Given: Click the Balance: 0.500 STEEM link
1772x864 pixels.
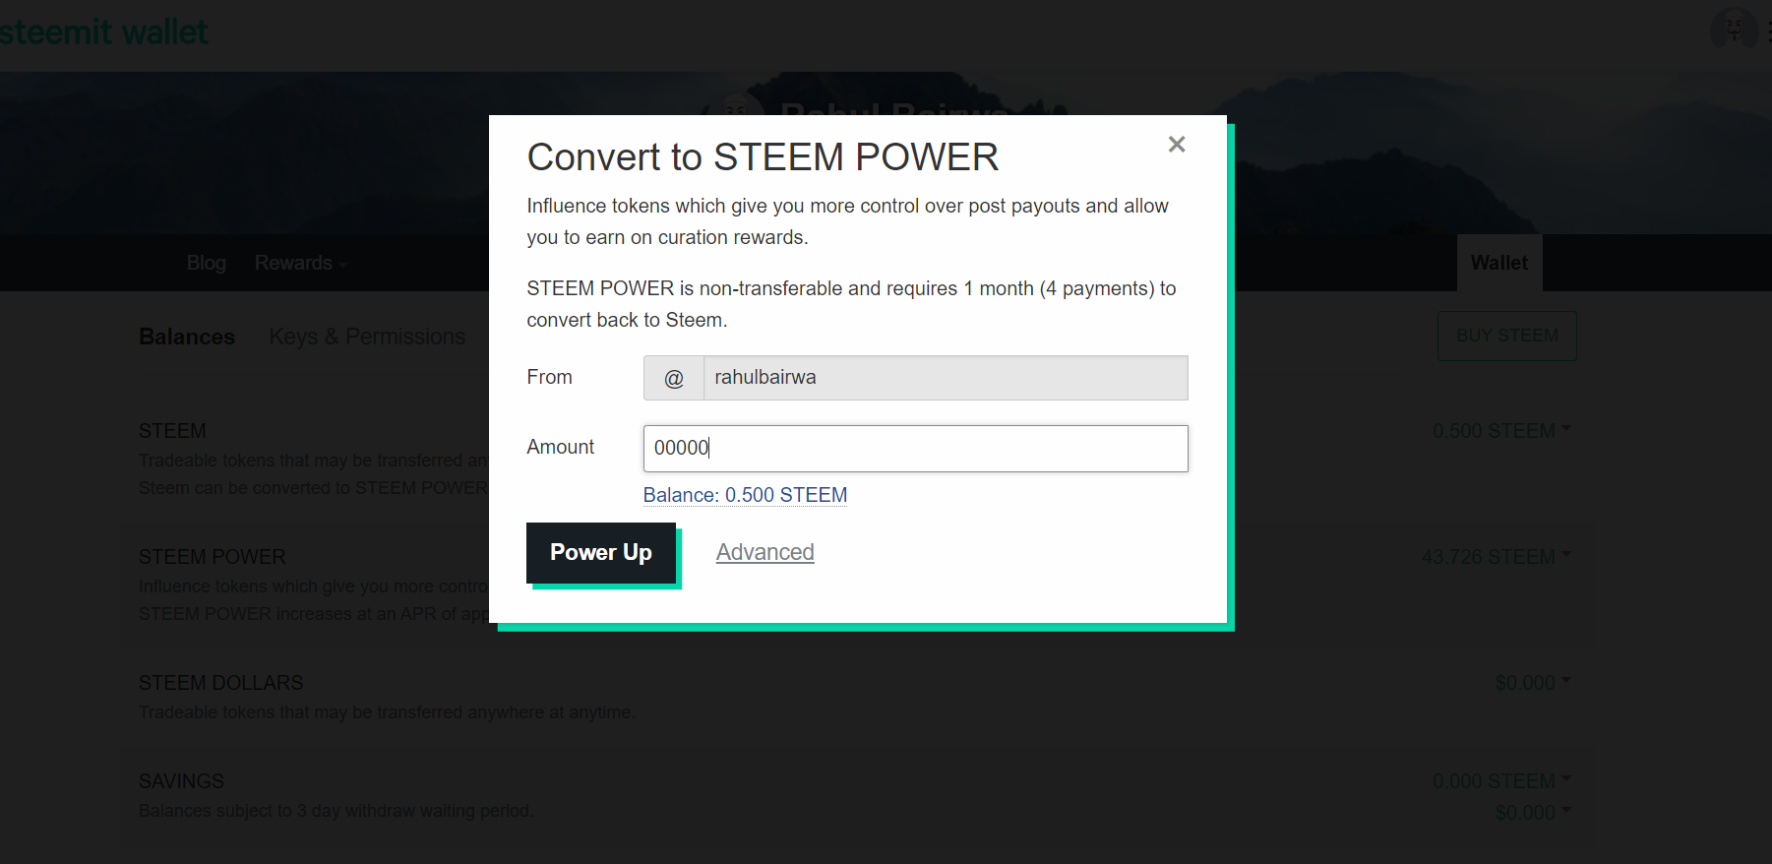Looking at the screenshot, I should [745, 495].
